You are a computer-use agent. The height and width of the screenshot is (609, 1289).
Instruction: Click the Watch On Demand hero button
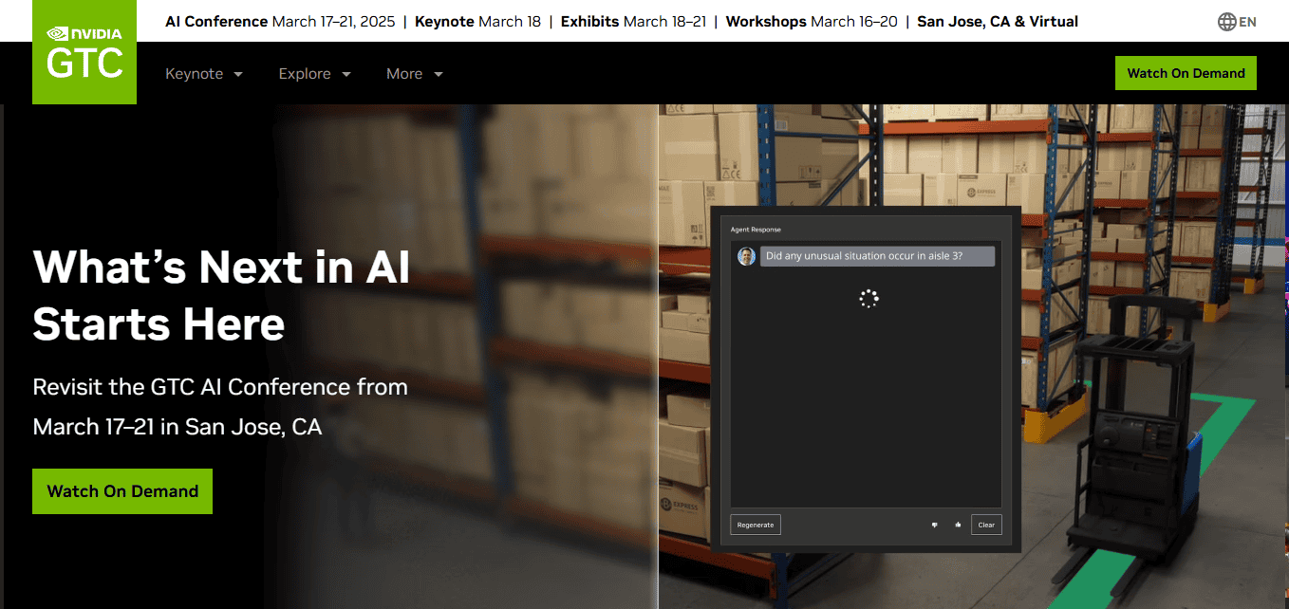click(122, 491)
